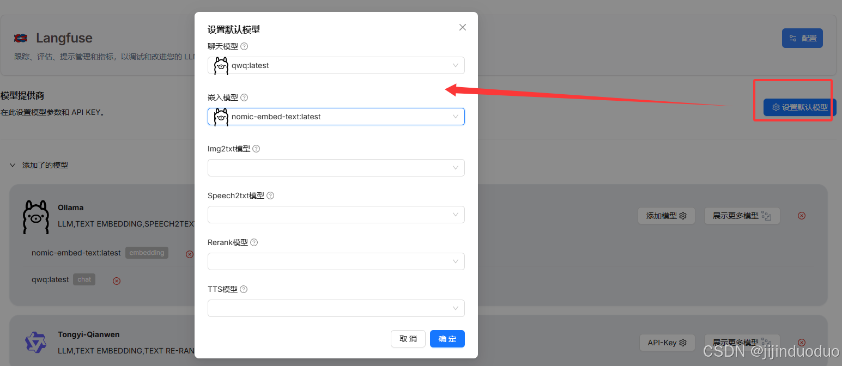
Task: Click the 取消 button
Action: click(408, 339)
